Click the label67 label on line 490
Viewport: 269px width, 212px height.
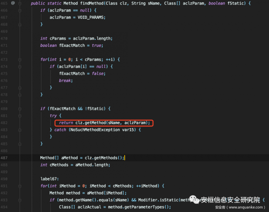pos(48,179)
